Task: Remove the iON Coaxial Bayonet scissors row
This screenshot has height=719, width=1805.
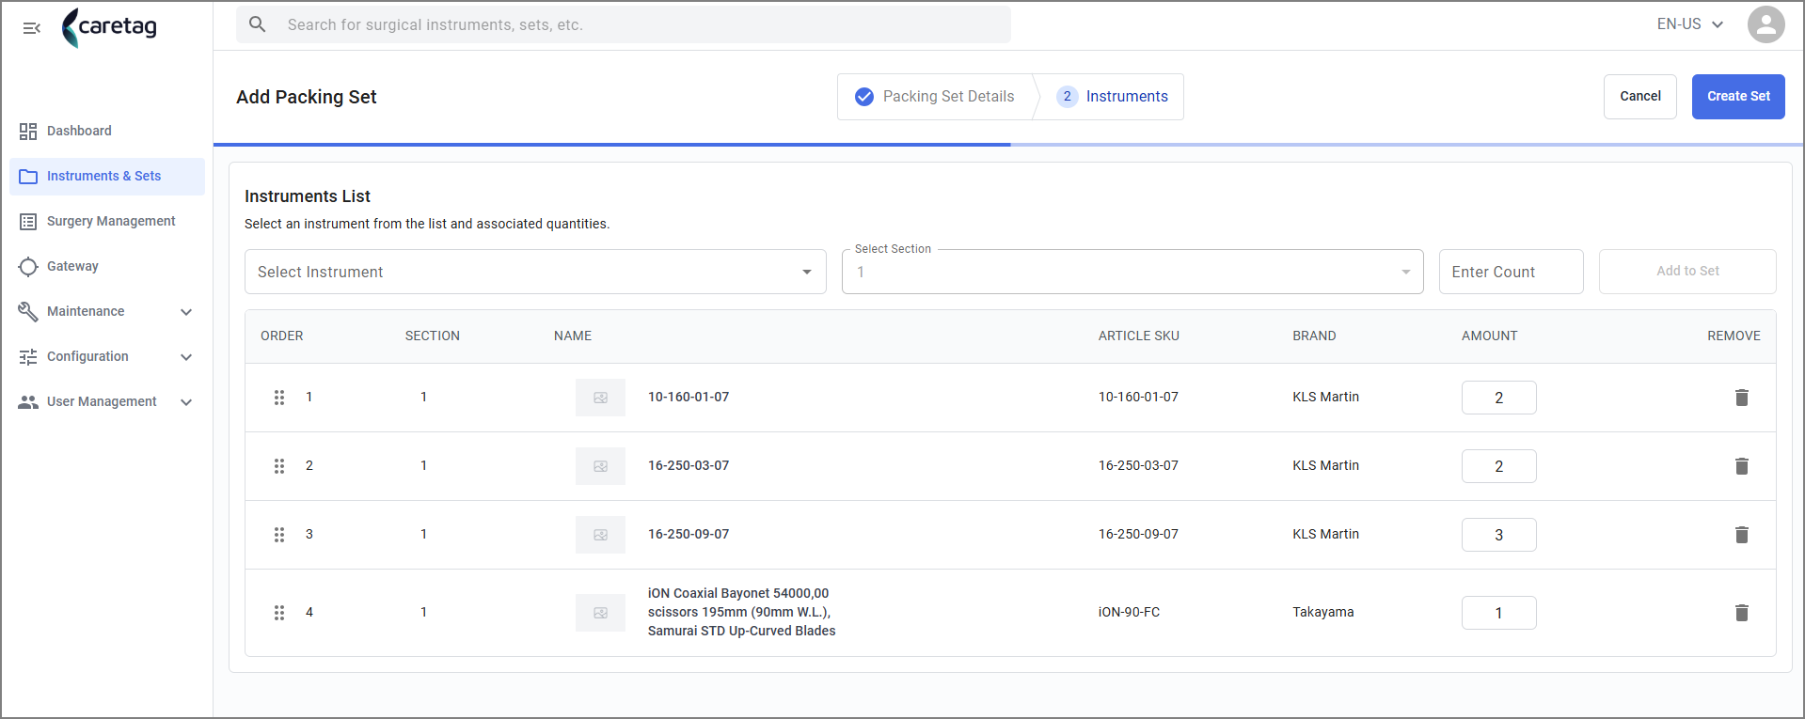Action: point(1741,613)
